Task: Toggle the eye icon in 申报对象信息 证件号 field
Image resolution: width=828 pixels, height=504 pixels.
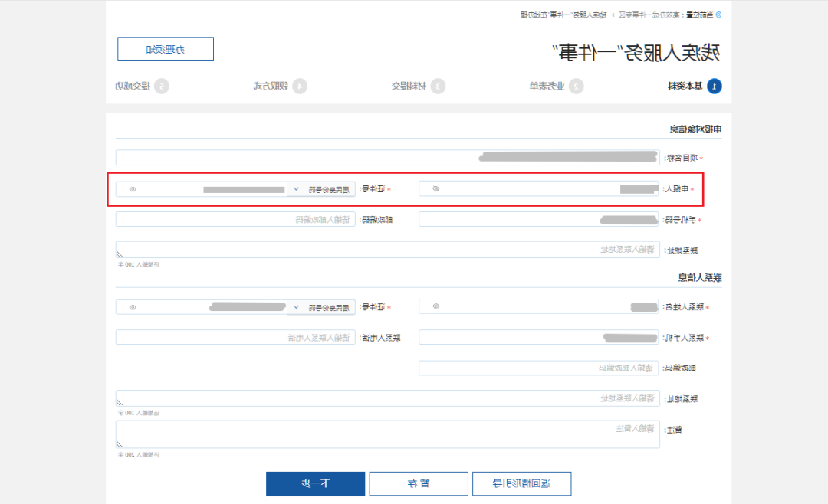Action: point(133,189)
